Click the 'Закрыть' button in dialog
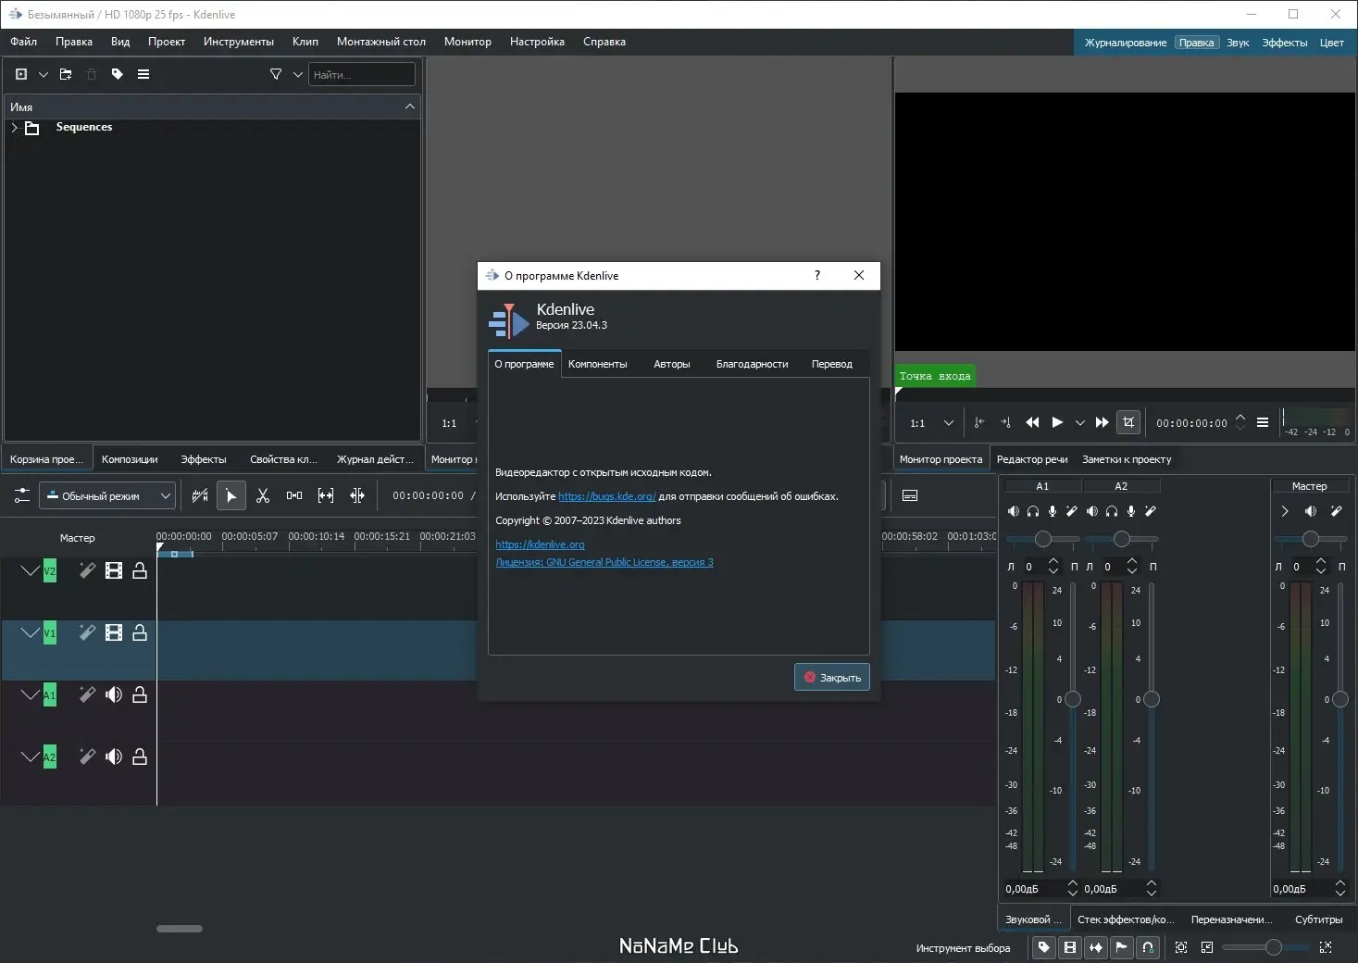The image size is (1358, 963). click(x=831, y=678)
